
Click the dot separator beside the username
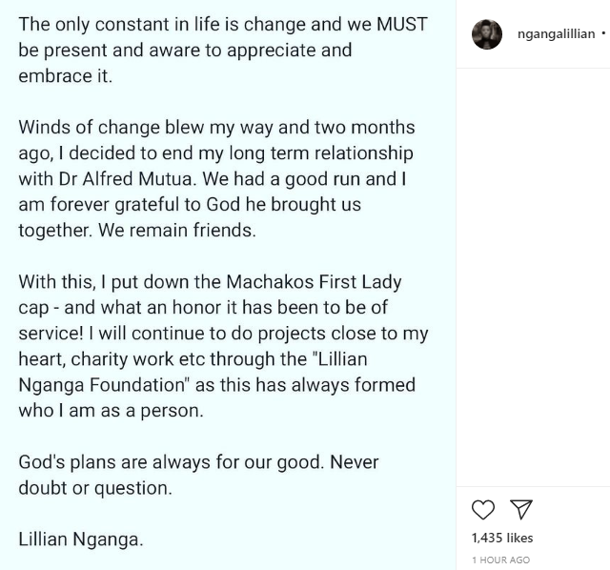(x=603, y=33)
